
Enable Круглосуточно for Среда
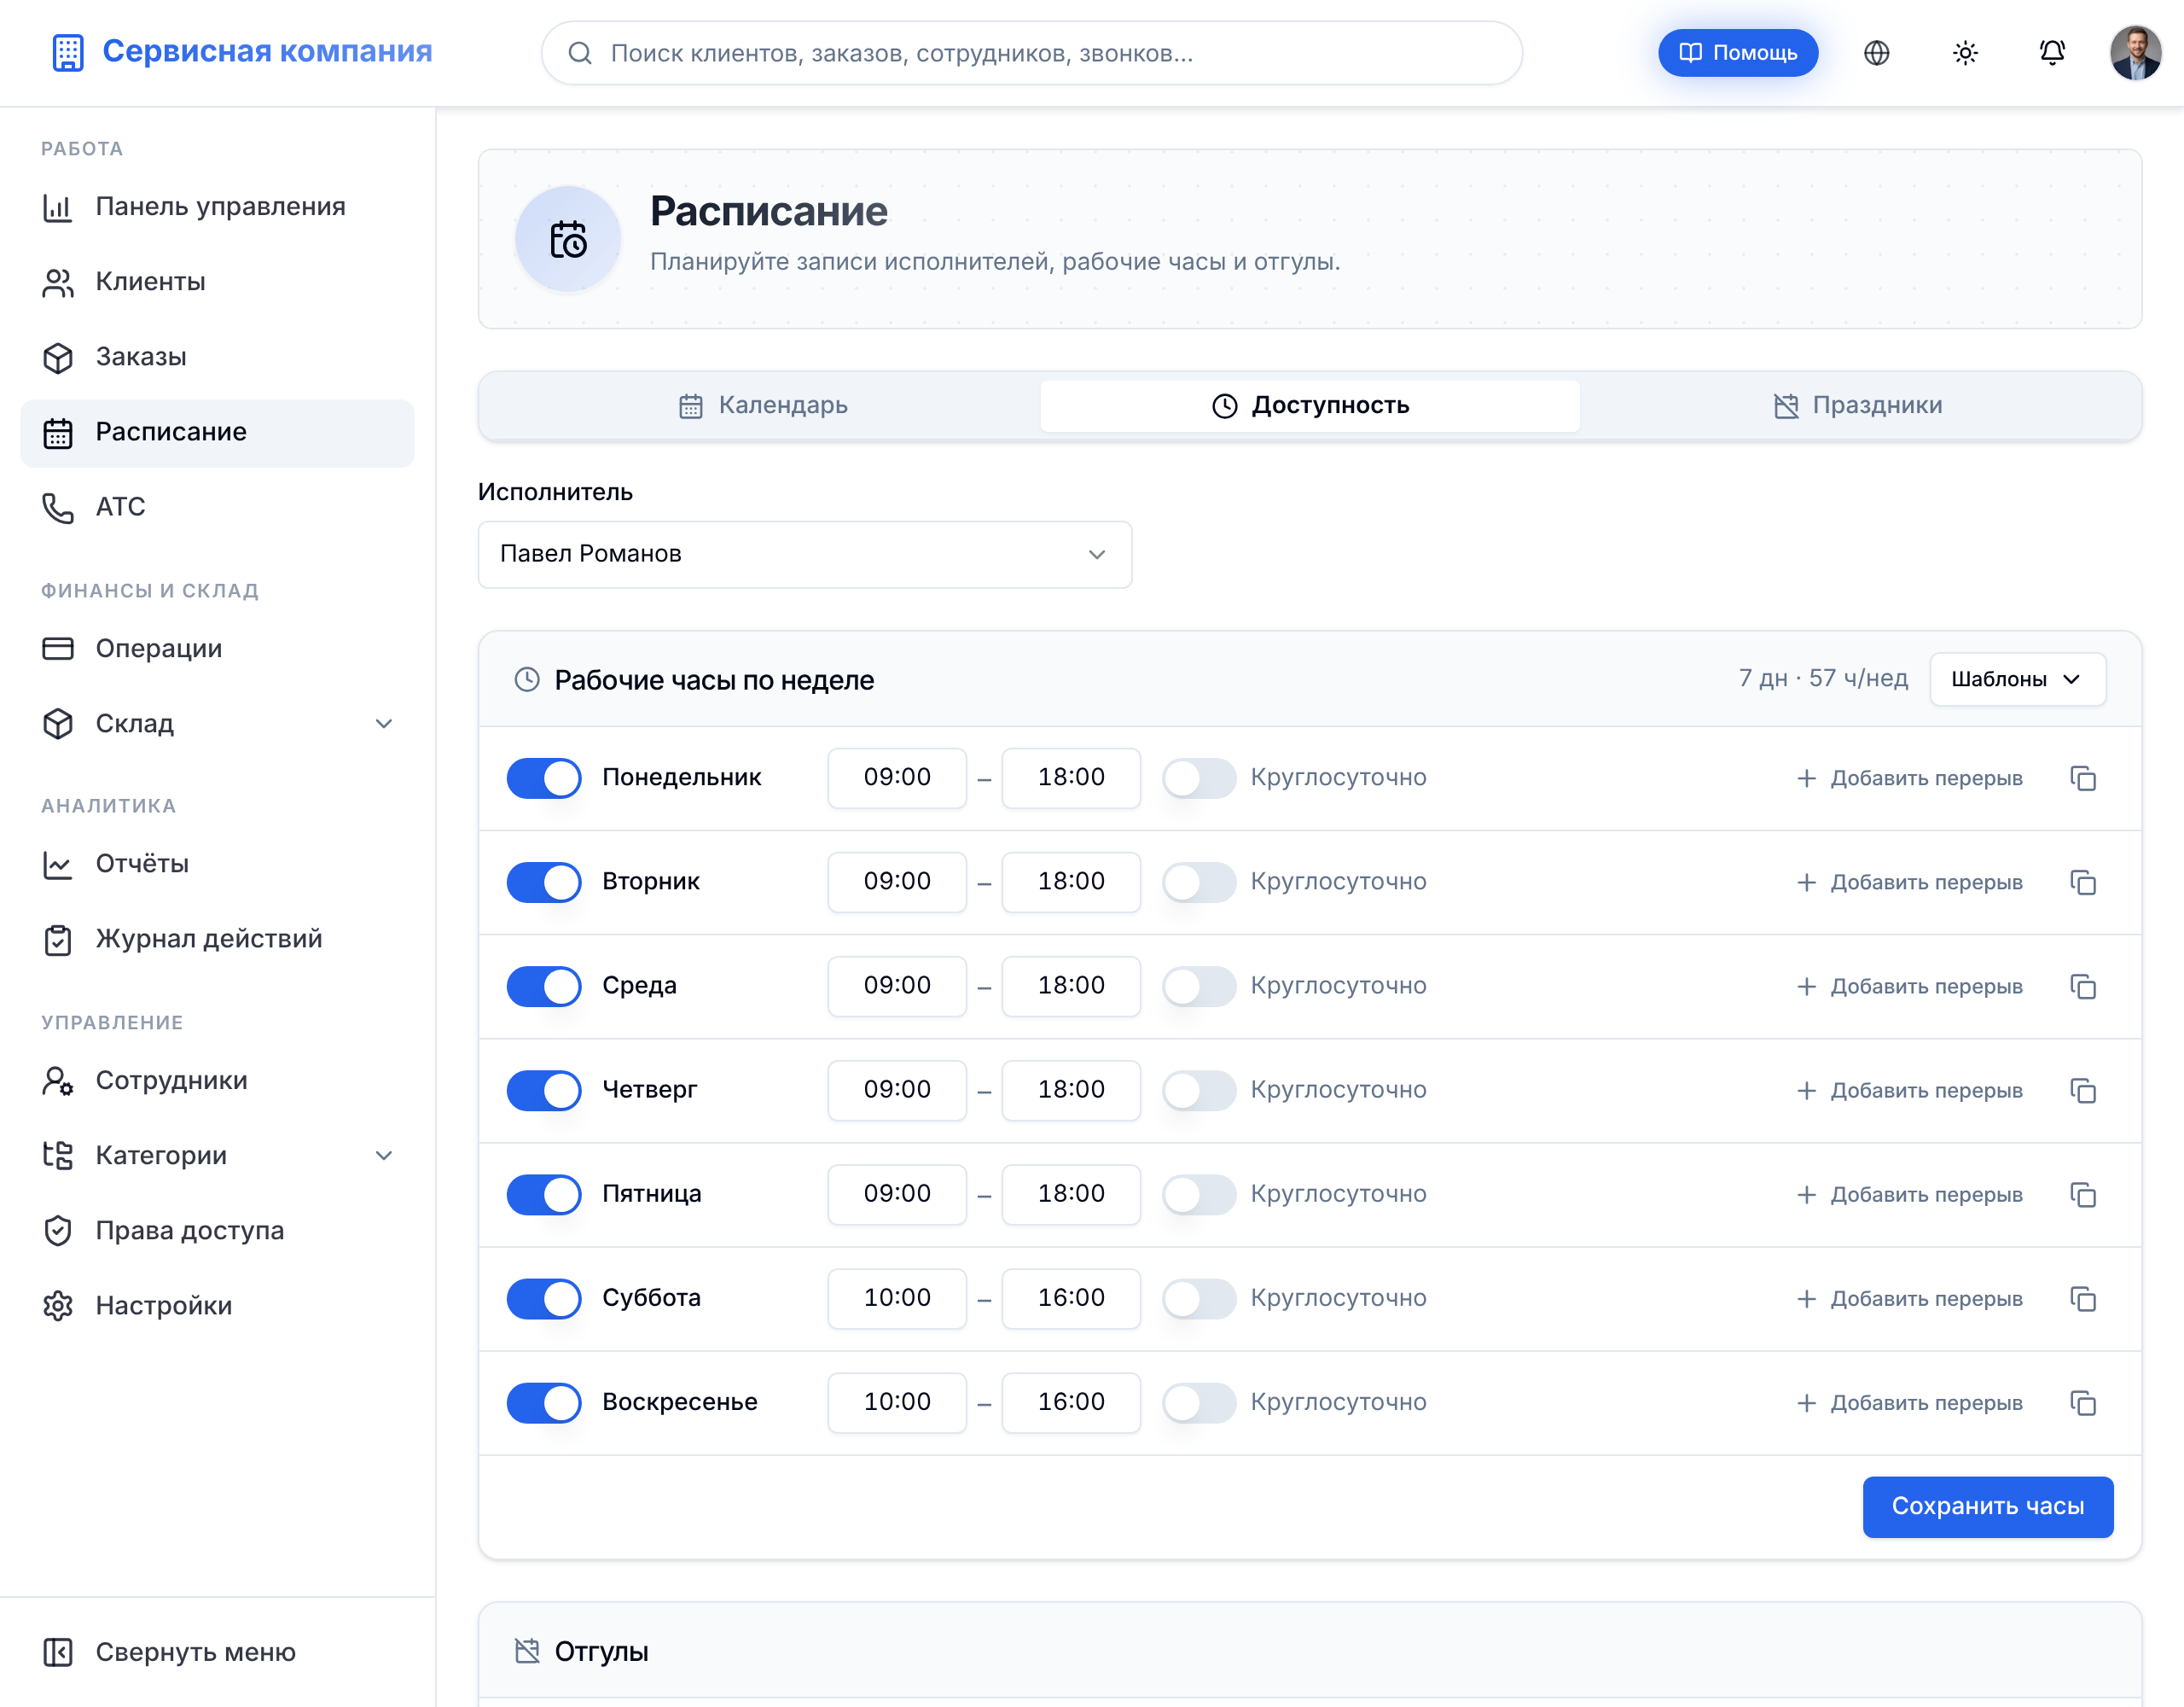click(1199, 987)
